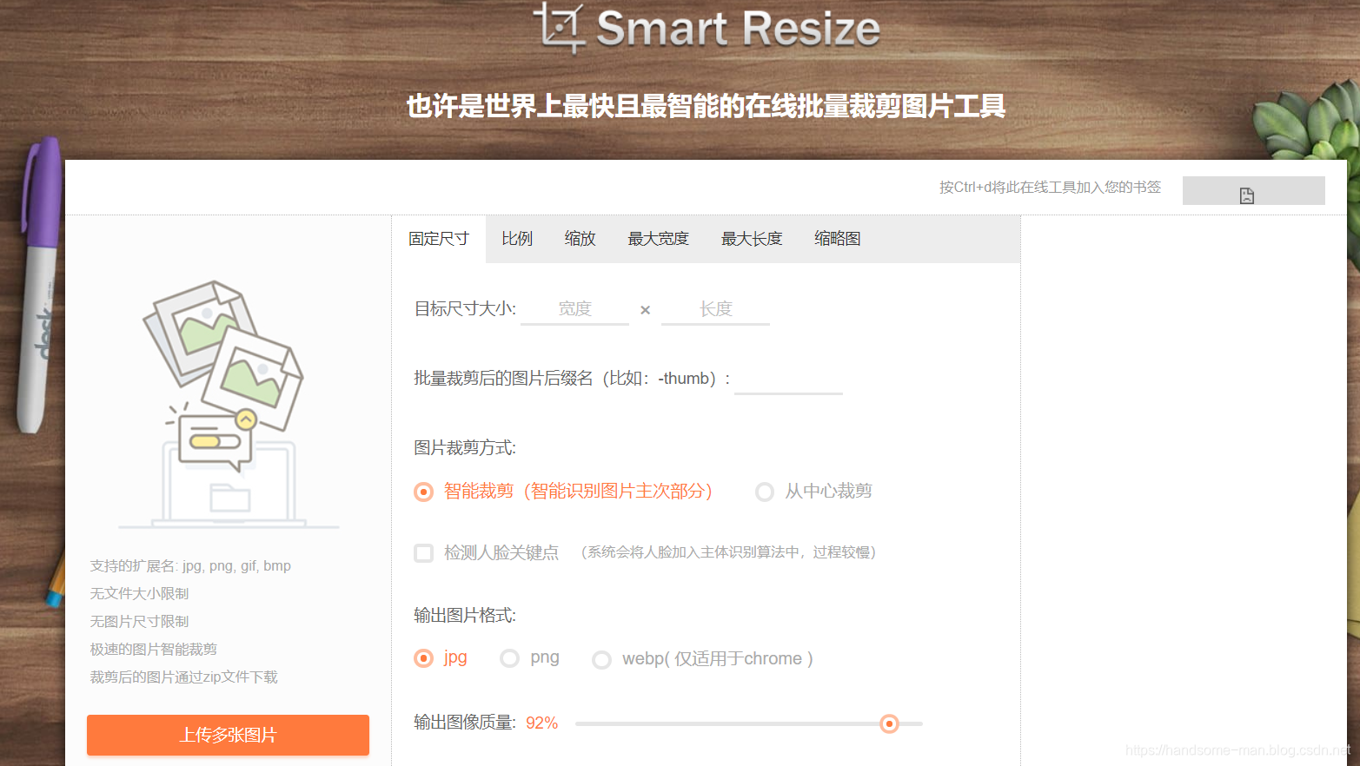Image resolution: width=1360 pixels, height=766 pixels.
Task: Click the document icon button near bookmark hint
Action: 1253,191
